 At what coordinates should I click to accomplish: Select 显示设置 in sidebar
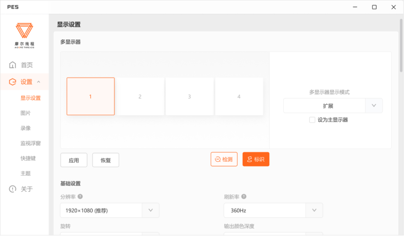[31, 98]
